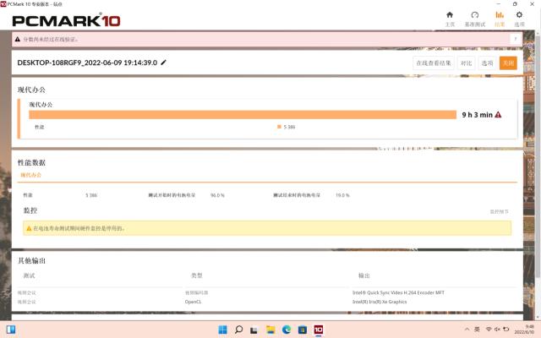Open the Options (选项) gear icon in top navigation
The height and width of the screenshot is (338, 541).
[519, 15]
